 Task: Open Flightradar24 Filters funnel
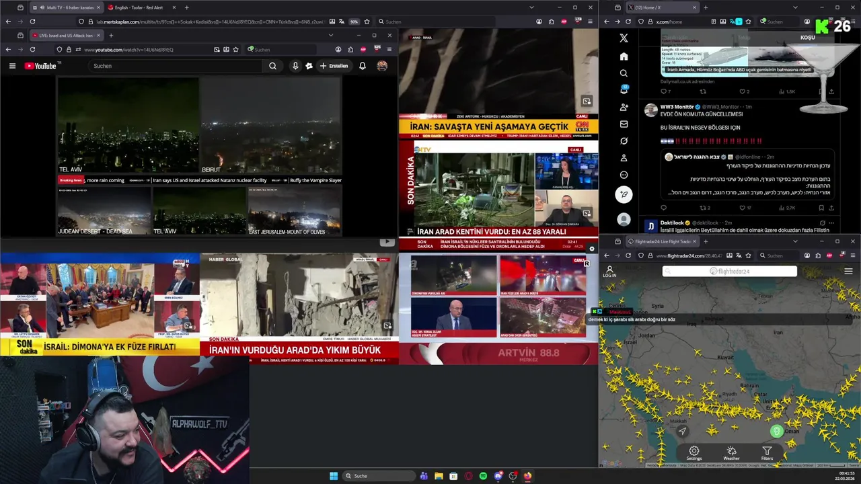click(767, 453)
